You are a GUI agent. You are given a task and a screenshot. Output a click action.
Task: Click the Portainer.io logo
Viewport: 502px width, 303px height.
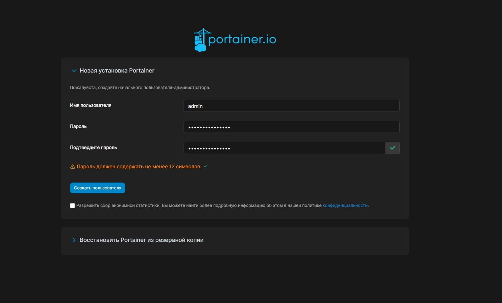pos(235,40)
